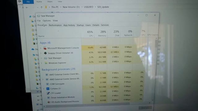Click the AMD External Events Client icon

(47, 75)
